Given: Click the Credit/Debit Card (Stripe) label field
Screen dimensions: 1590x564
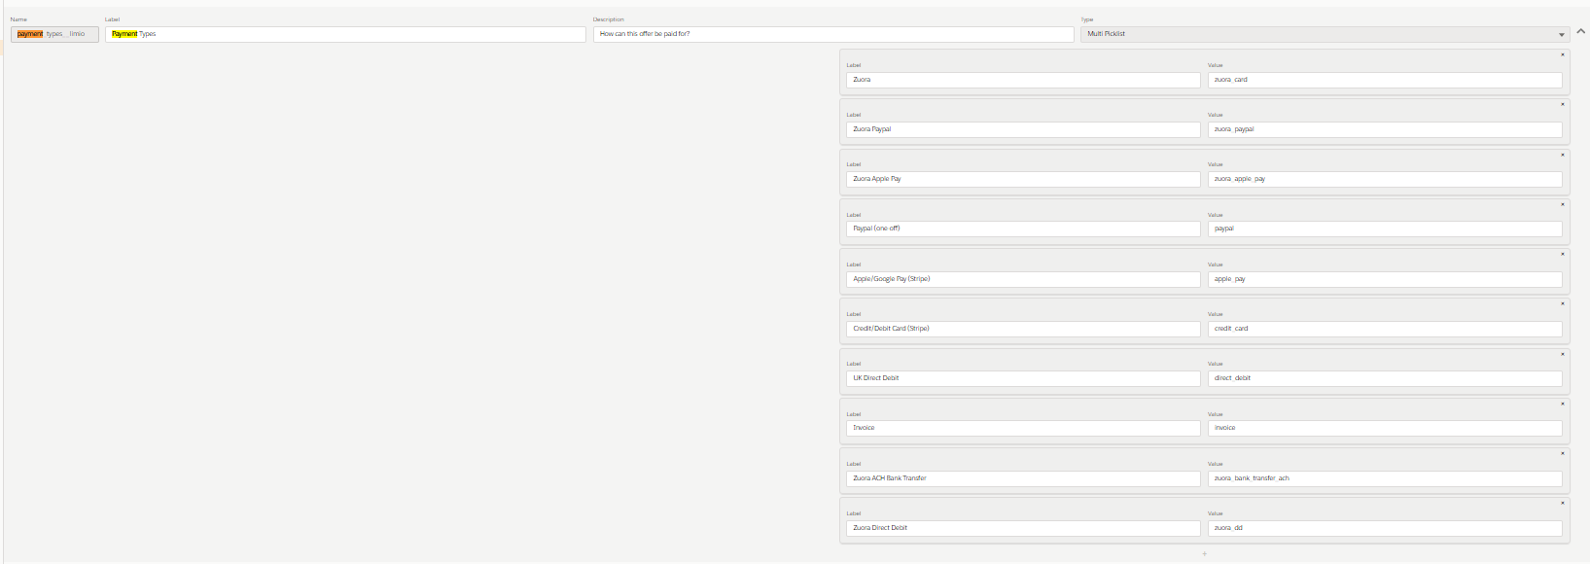Looking at the screenshot, I should tap(1023, 329).
